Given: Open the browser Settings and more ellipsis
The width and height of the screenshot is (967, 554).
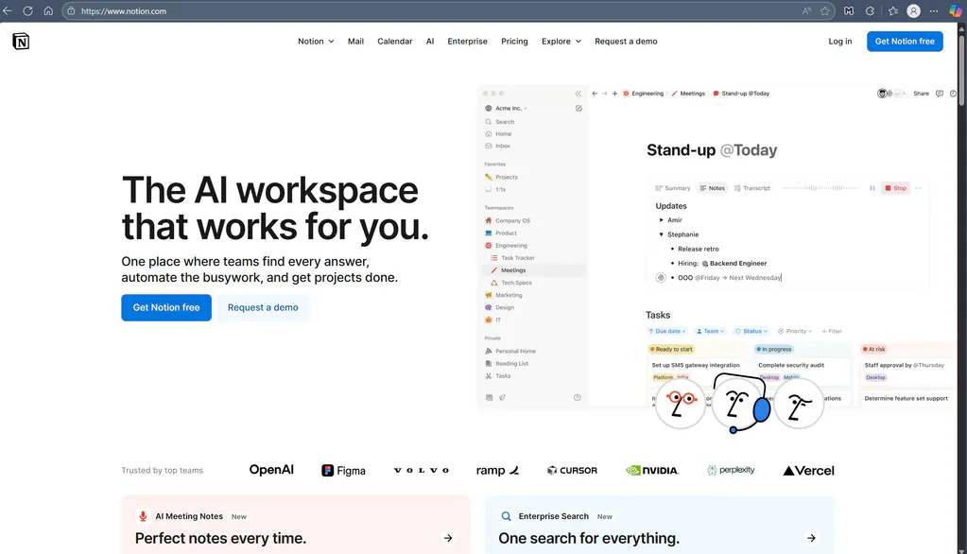Looking at the screenshot, I should [x=934, y=11].
